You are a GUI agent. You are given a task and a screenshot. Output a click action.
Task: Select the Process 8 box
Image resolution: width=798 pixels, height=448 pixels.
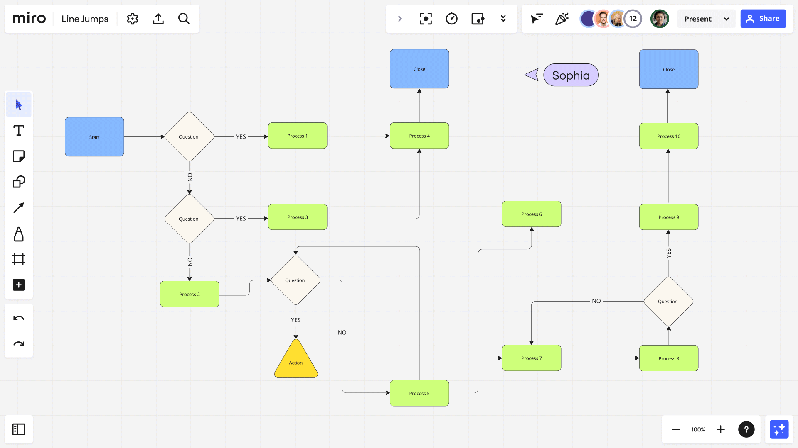pyautogui.click(x=669, y=358)
